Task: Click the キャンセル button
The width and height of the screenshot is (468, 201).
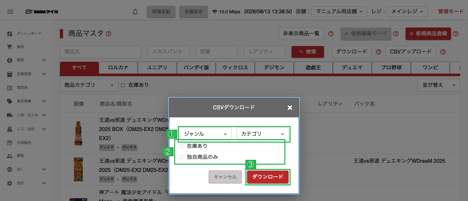Action: click(225, 177)
